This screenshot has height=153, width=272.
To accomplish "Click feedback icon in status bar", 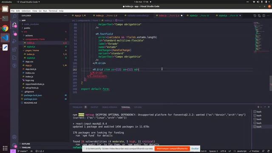I will click(x=263, y=151).
